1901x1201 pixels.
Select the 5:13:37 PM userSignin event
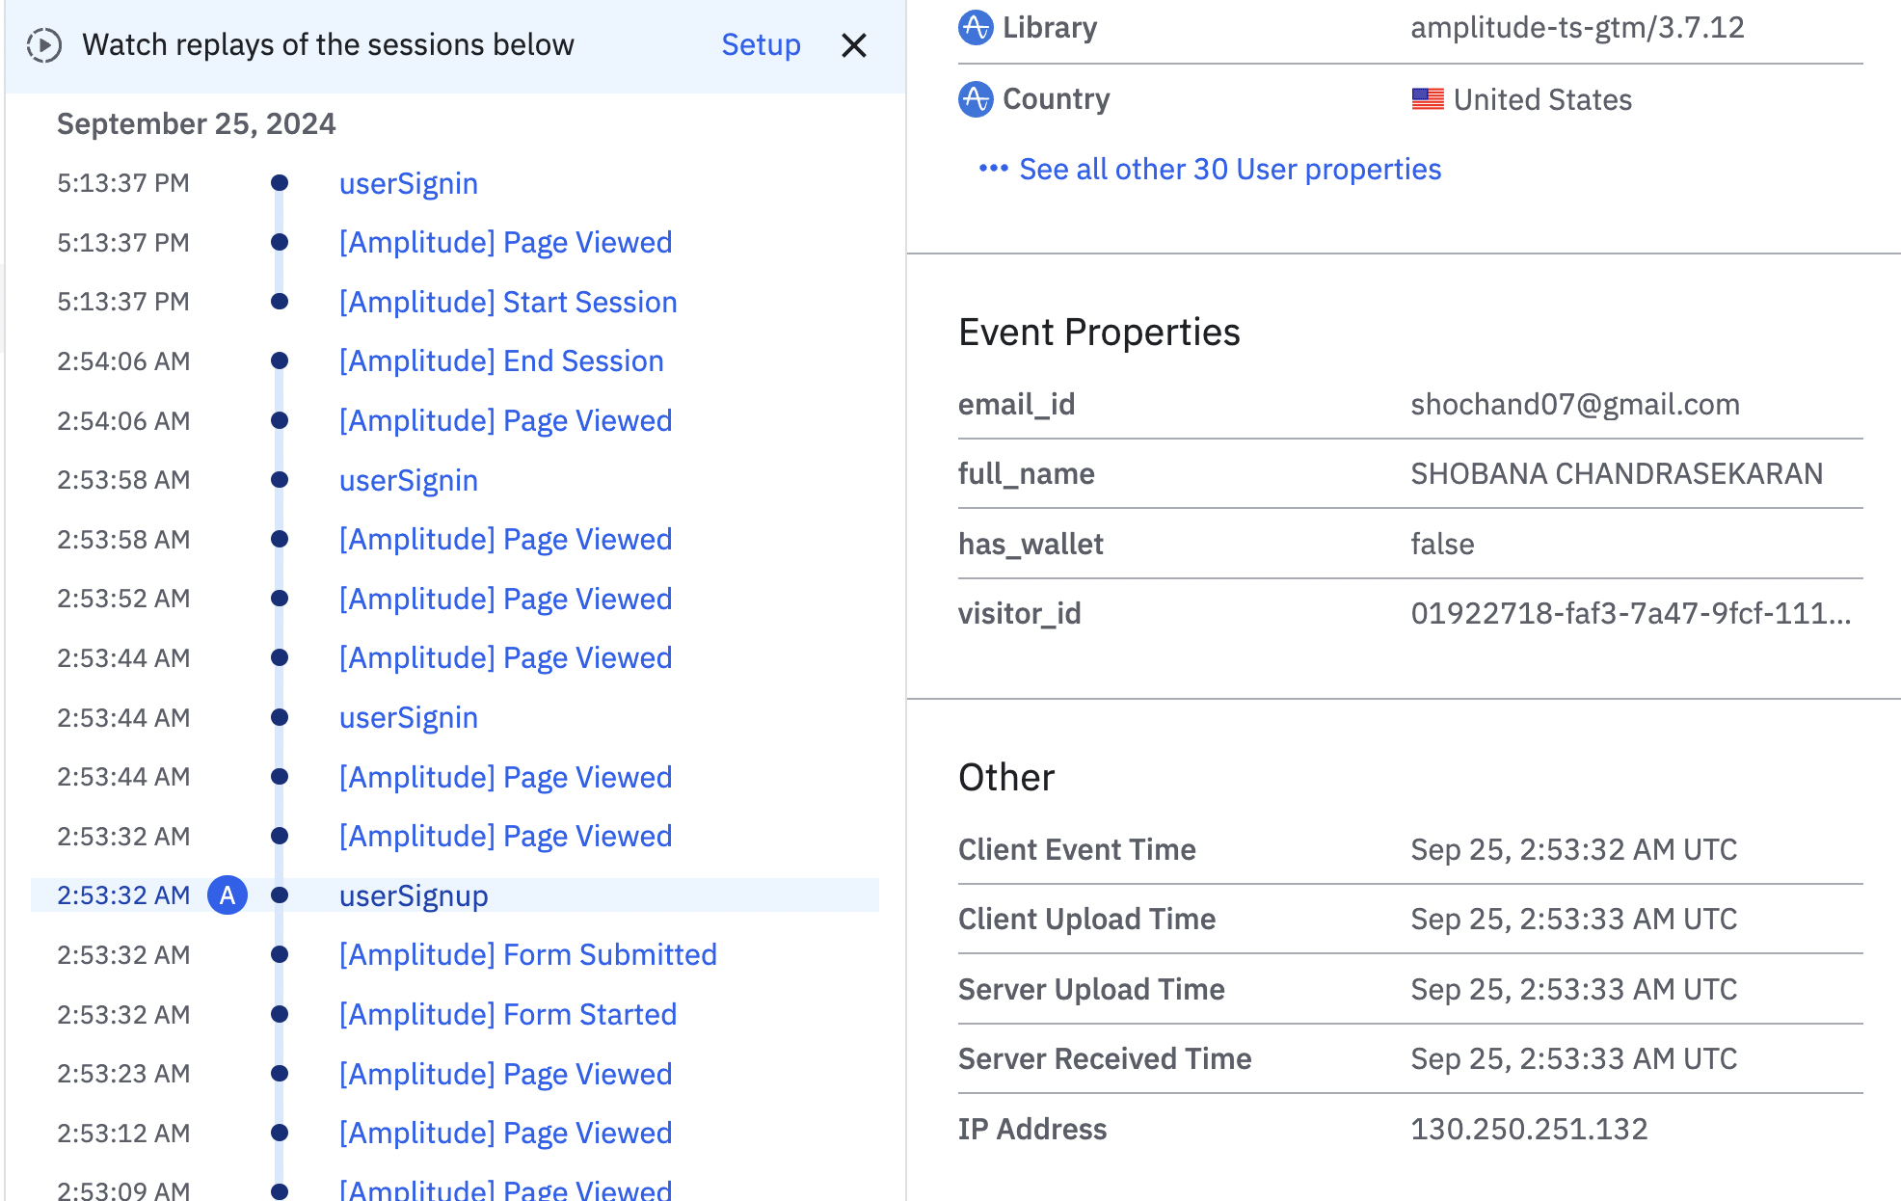(x=408, y=184)
